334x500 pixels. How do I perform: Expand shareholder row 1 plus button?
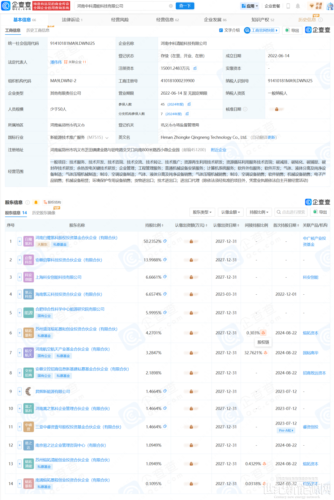[19, 241]
